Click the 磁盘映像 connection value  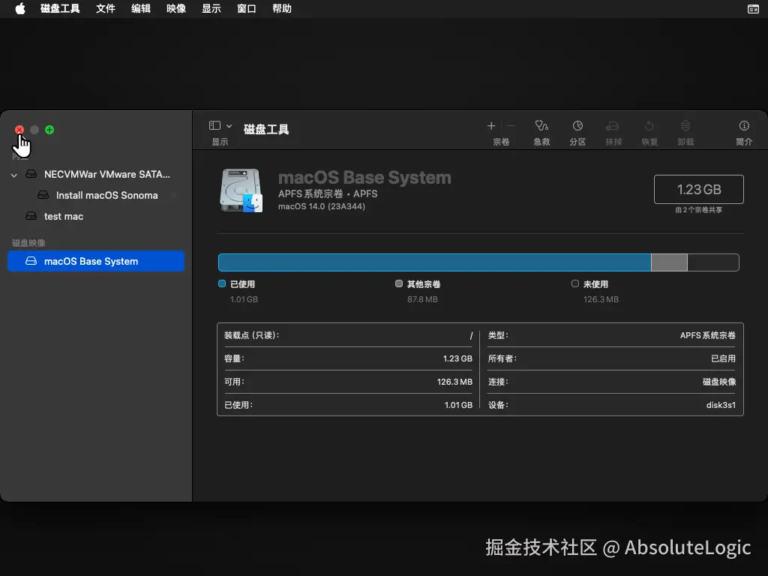pos(719,382)
